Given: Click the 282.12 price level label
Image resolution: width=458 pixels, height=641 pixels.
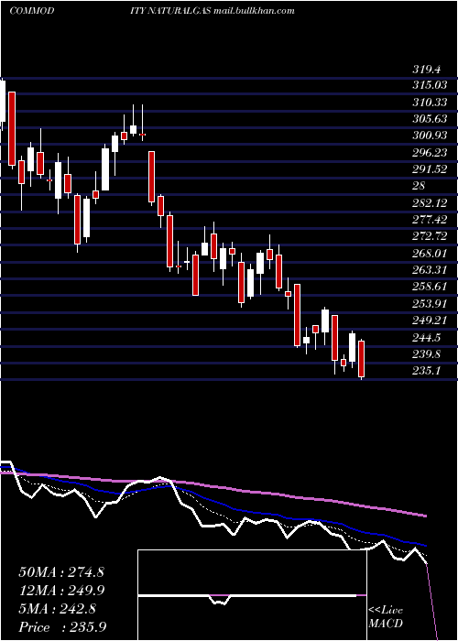Looking at the screenshot, I should point(430,202).
